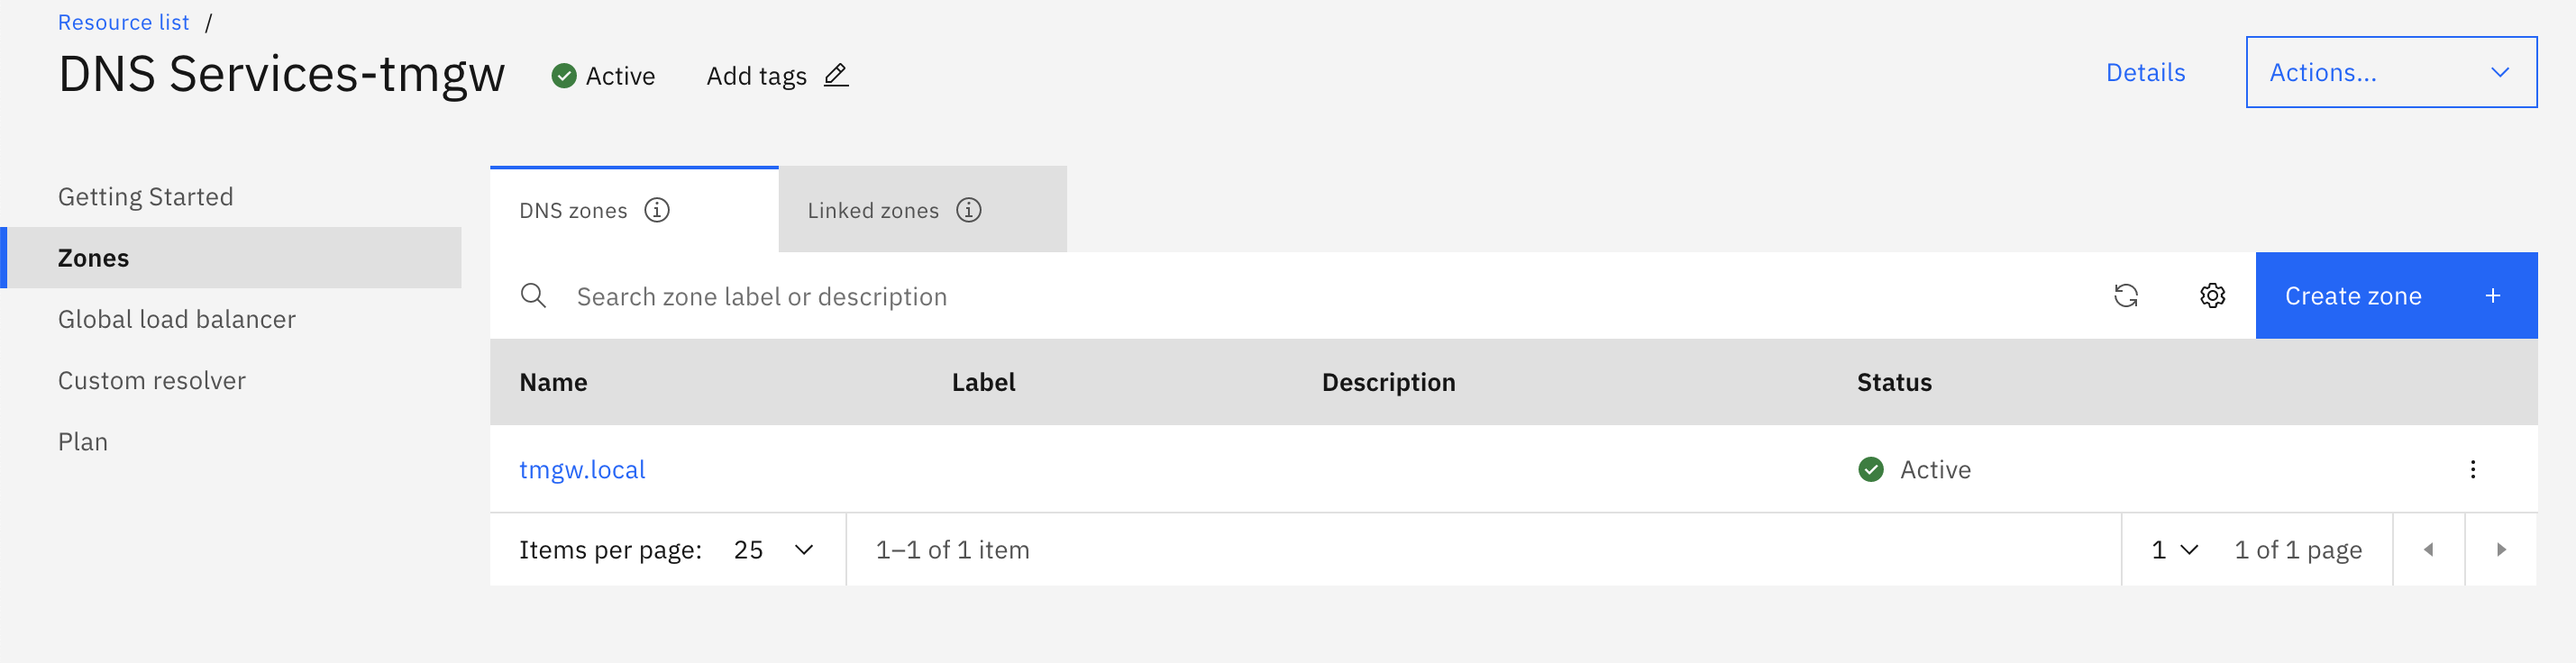The height and width of the screenshot is (663, 2576).
Task: Go back to Resource list breadcrumb
Action: point(123,22)
